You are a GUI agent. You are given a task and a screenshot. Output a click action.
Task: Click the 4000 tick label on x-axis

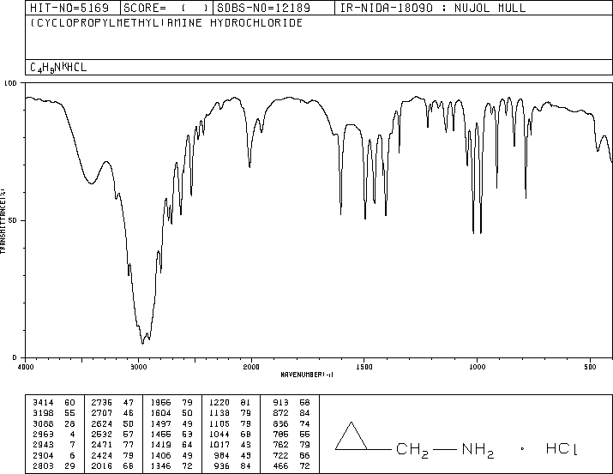[26, 367]
